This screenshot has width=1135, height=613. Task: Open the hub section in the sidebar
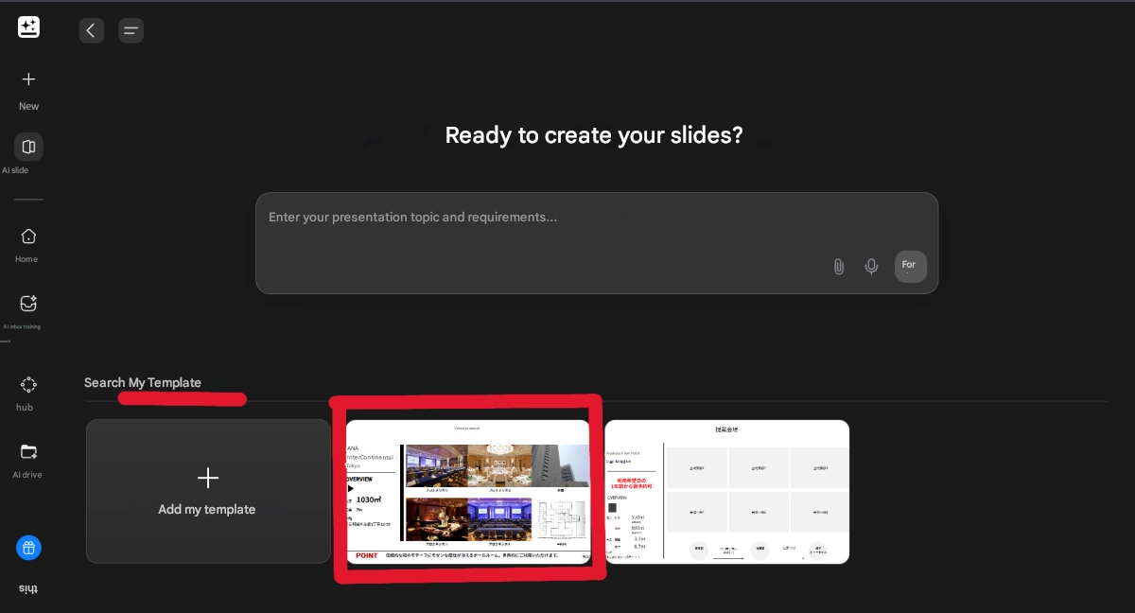[x=28, y=385]
